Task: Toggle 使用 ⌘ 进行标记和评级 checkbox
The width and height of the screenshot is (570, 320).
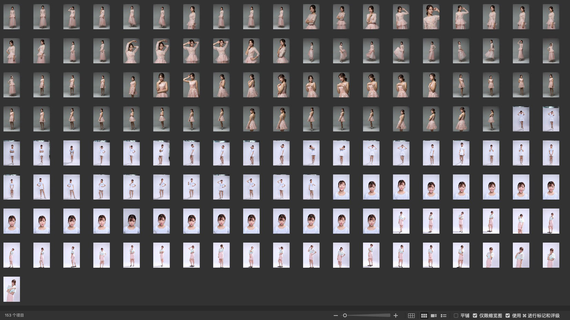Action: click(508, 316)
